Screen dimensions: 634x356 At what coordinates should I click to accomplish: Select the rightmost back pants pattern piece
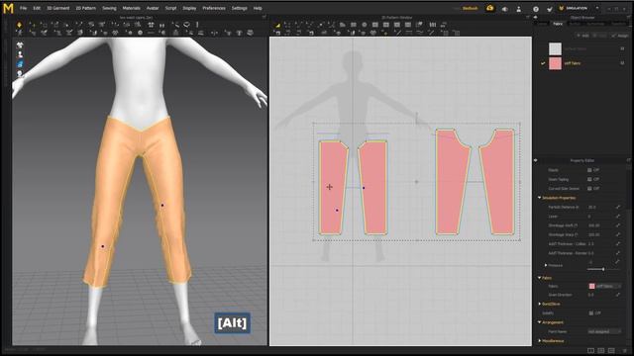click(497, 182)
